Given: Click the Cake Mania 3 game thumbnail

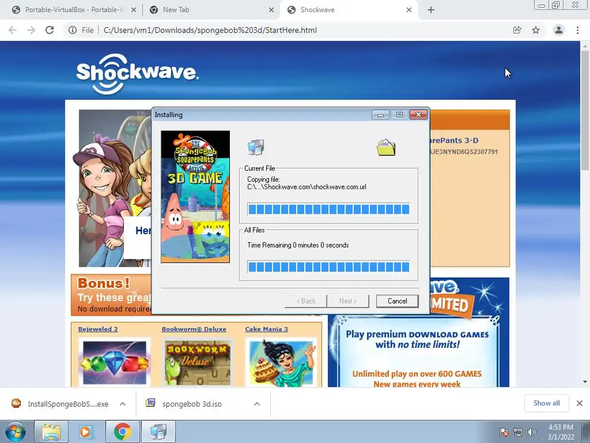Looking at the screenshot, I should [x=281, y=362].
